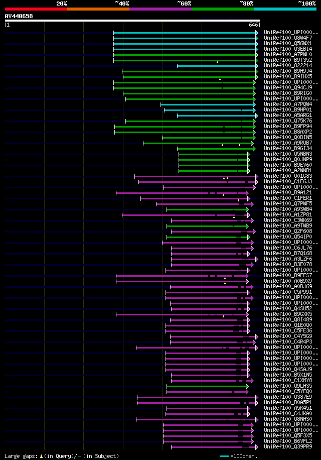Select the UniRef100_A7PQW4 label
This screenshot has width=321, height=460.
tap(288, 104)
